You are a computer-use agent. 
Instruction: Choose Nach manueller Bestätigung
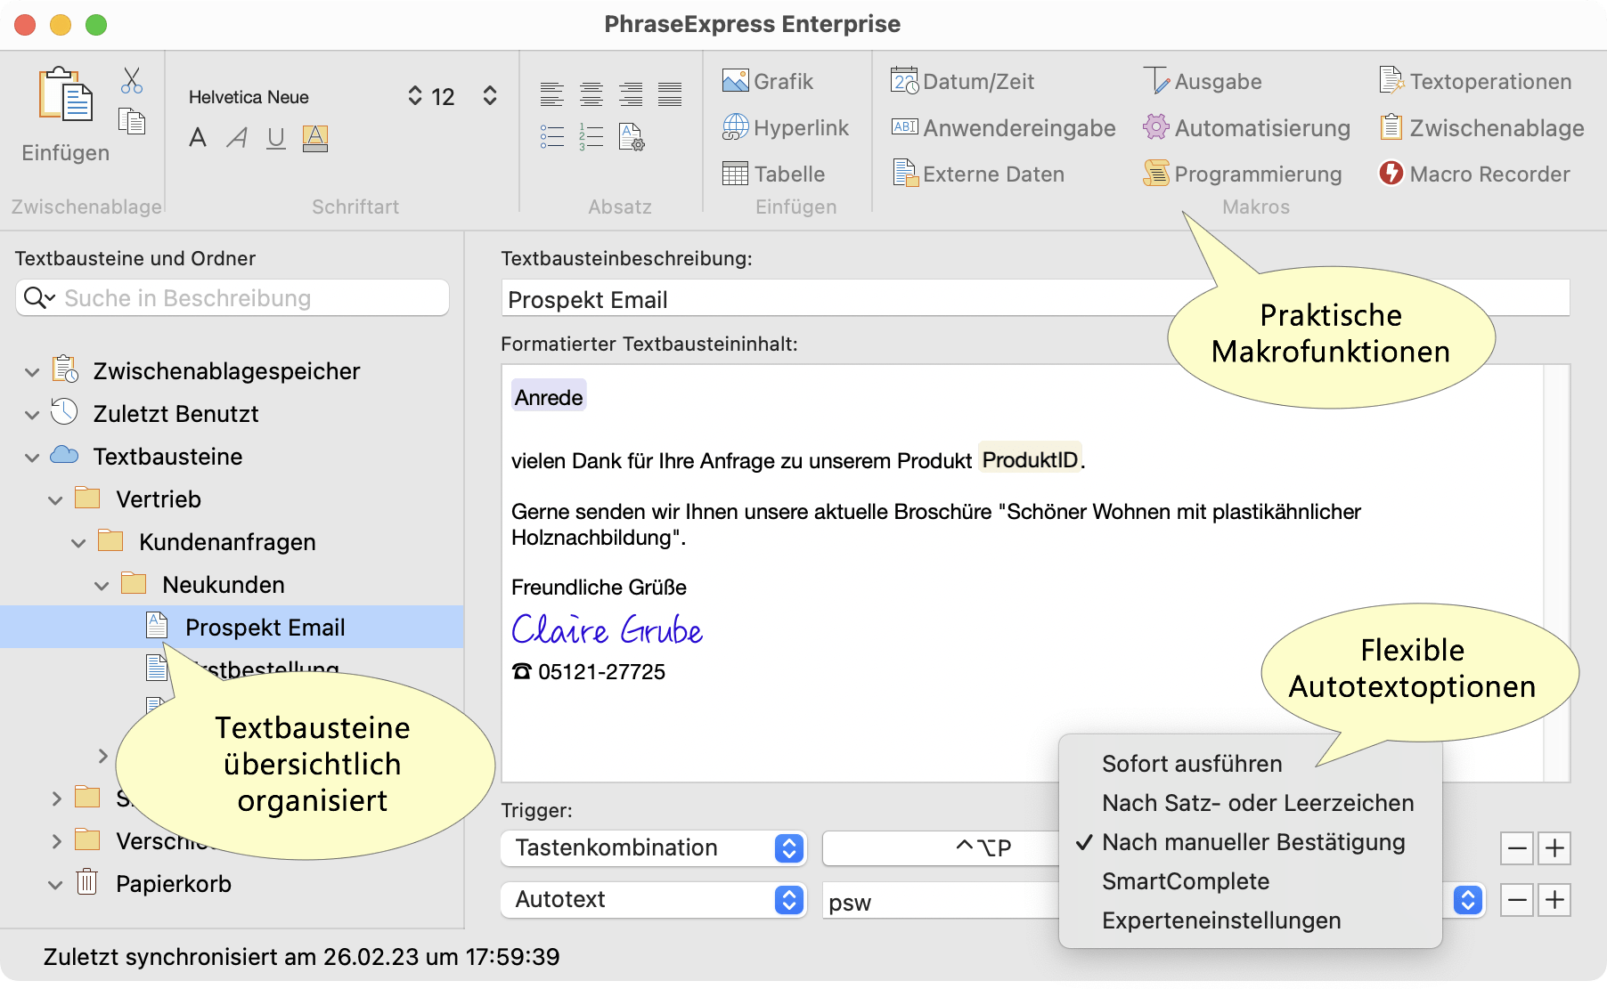click(x=1250, y=842)
